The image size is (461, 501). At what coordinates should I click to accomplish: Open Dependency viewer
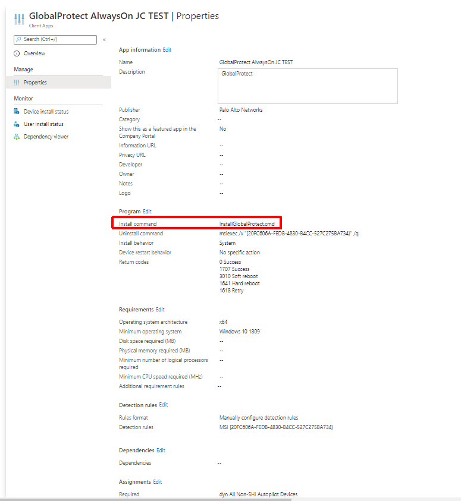coord(46,137)
